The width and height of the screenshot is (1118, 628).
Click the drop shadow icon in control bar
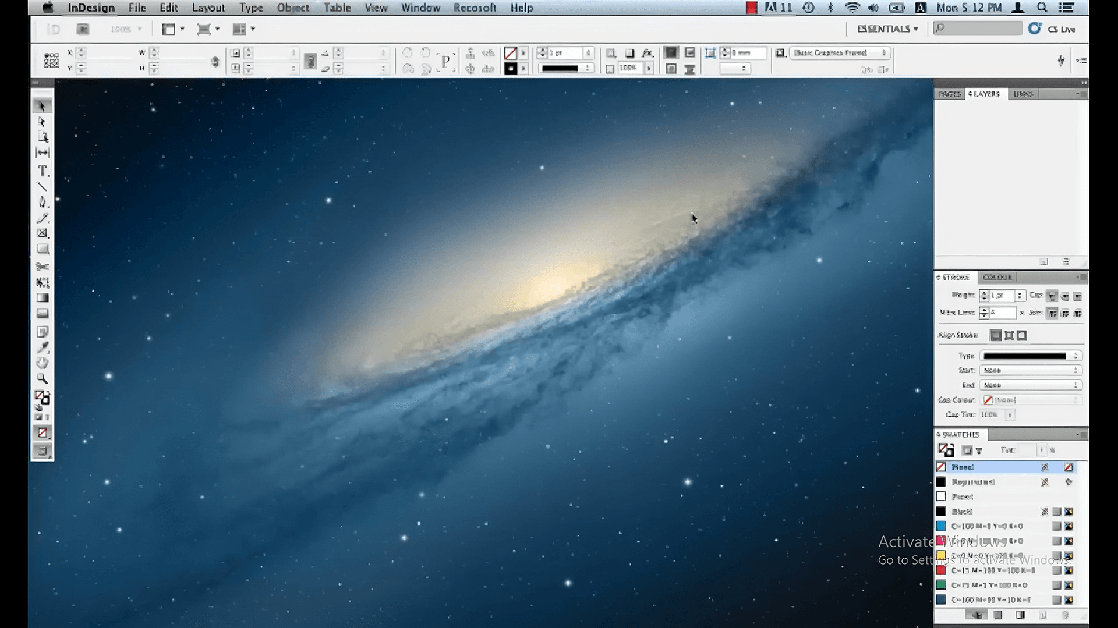point(629,53)
